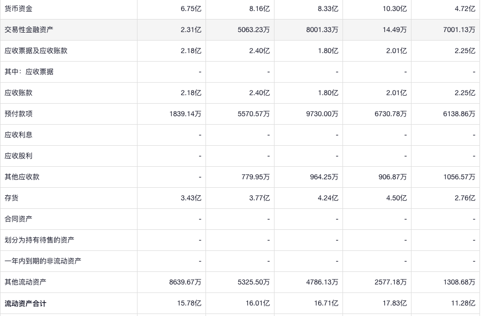Click the 应收票据及应收账款 row label
The width and height of the screenshot is (481, 316).
[x=36, y=51]
